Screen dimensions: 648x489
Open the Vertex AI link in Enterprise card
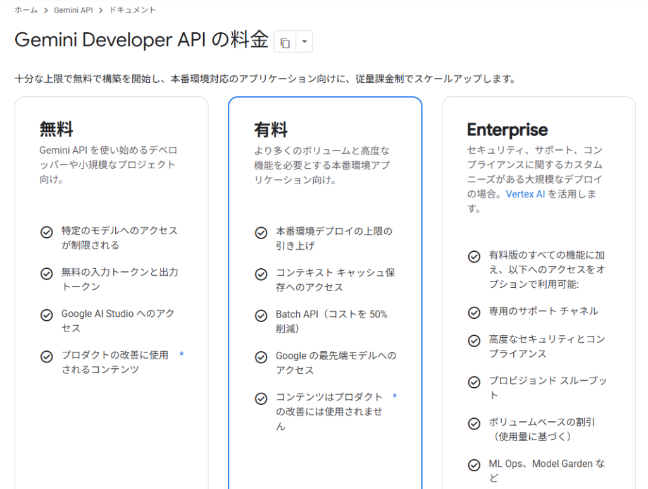click(525, 194)
